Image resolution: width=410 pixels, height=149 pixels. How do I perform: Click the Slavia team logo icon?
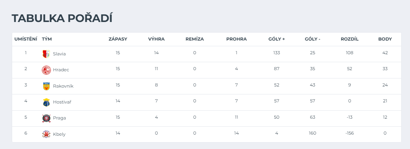tap(46, 54)
